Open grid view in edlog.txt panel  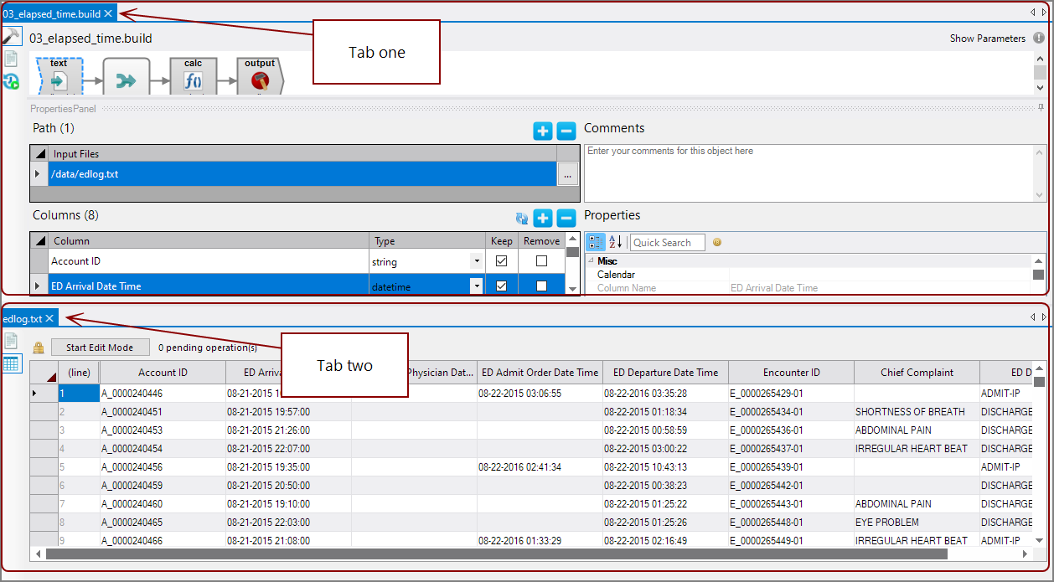pos(12,363)
